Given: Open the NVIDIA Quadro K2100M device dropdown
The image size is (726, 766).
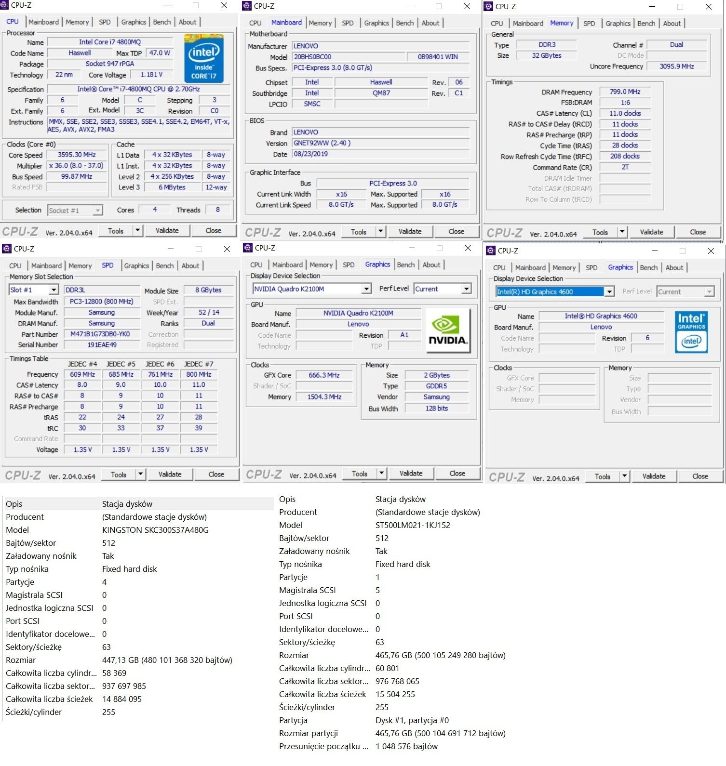Looking at the screenshot, I should point(366,289).
